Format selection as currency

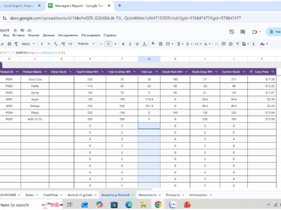tap(42, 44)
